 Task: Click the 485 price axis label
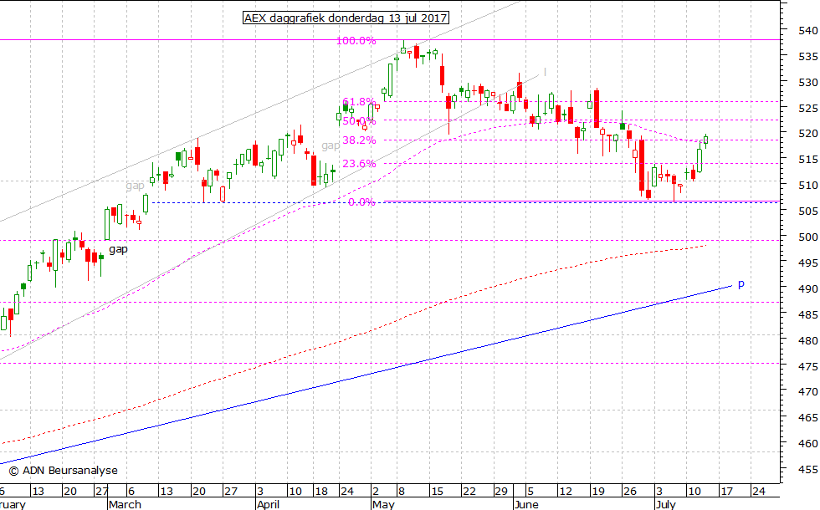[x=808, y=314]
